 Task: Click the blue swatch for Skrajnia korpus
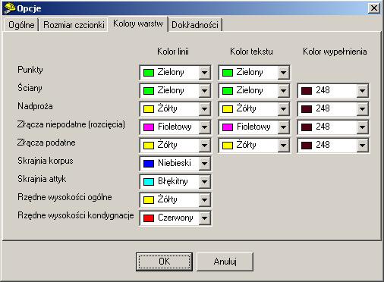tap(149, 164)
